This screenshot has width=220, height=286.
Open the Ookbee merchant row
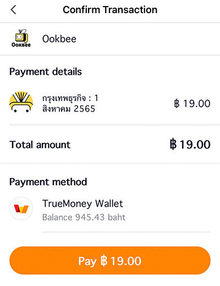tap(110, 38)
